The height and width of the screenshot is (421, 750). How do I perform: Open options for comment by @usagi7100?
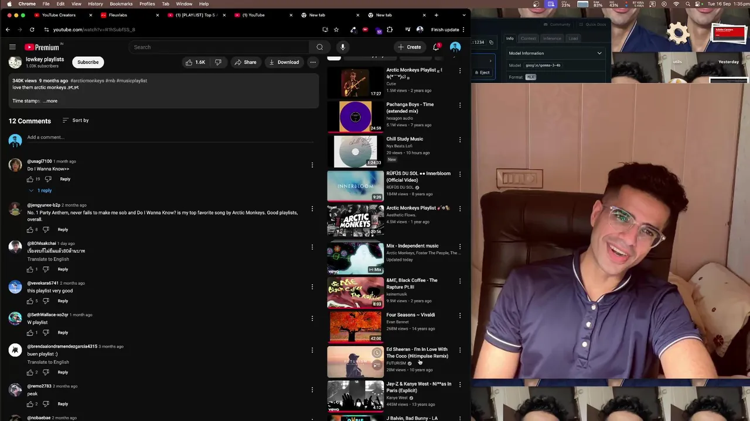click(312, 165)
